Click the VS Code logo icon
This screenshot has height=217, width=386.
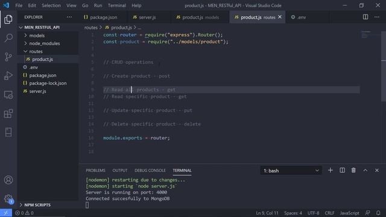click(x=6, y=5)
